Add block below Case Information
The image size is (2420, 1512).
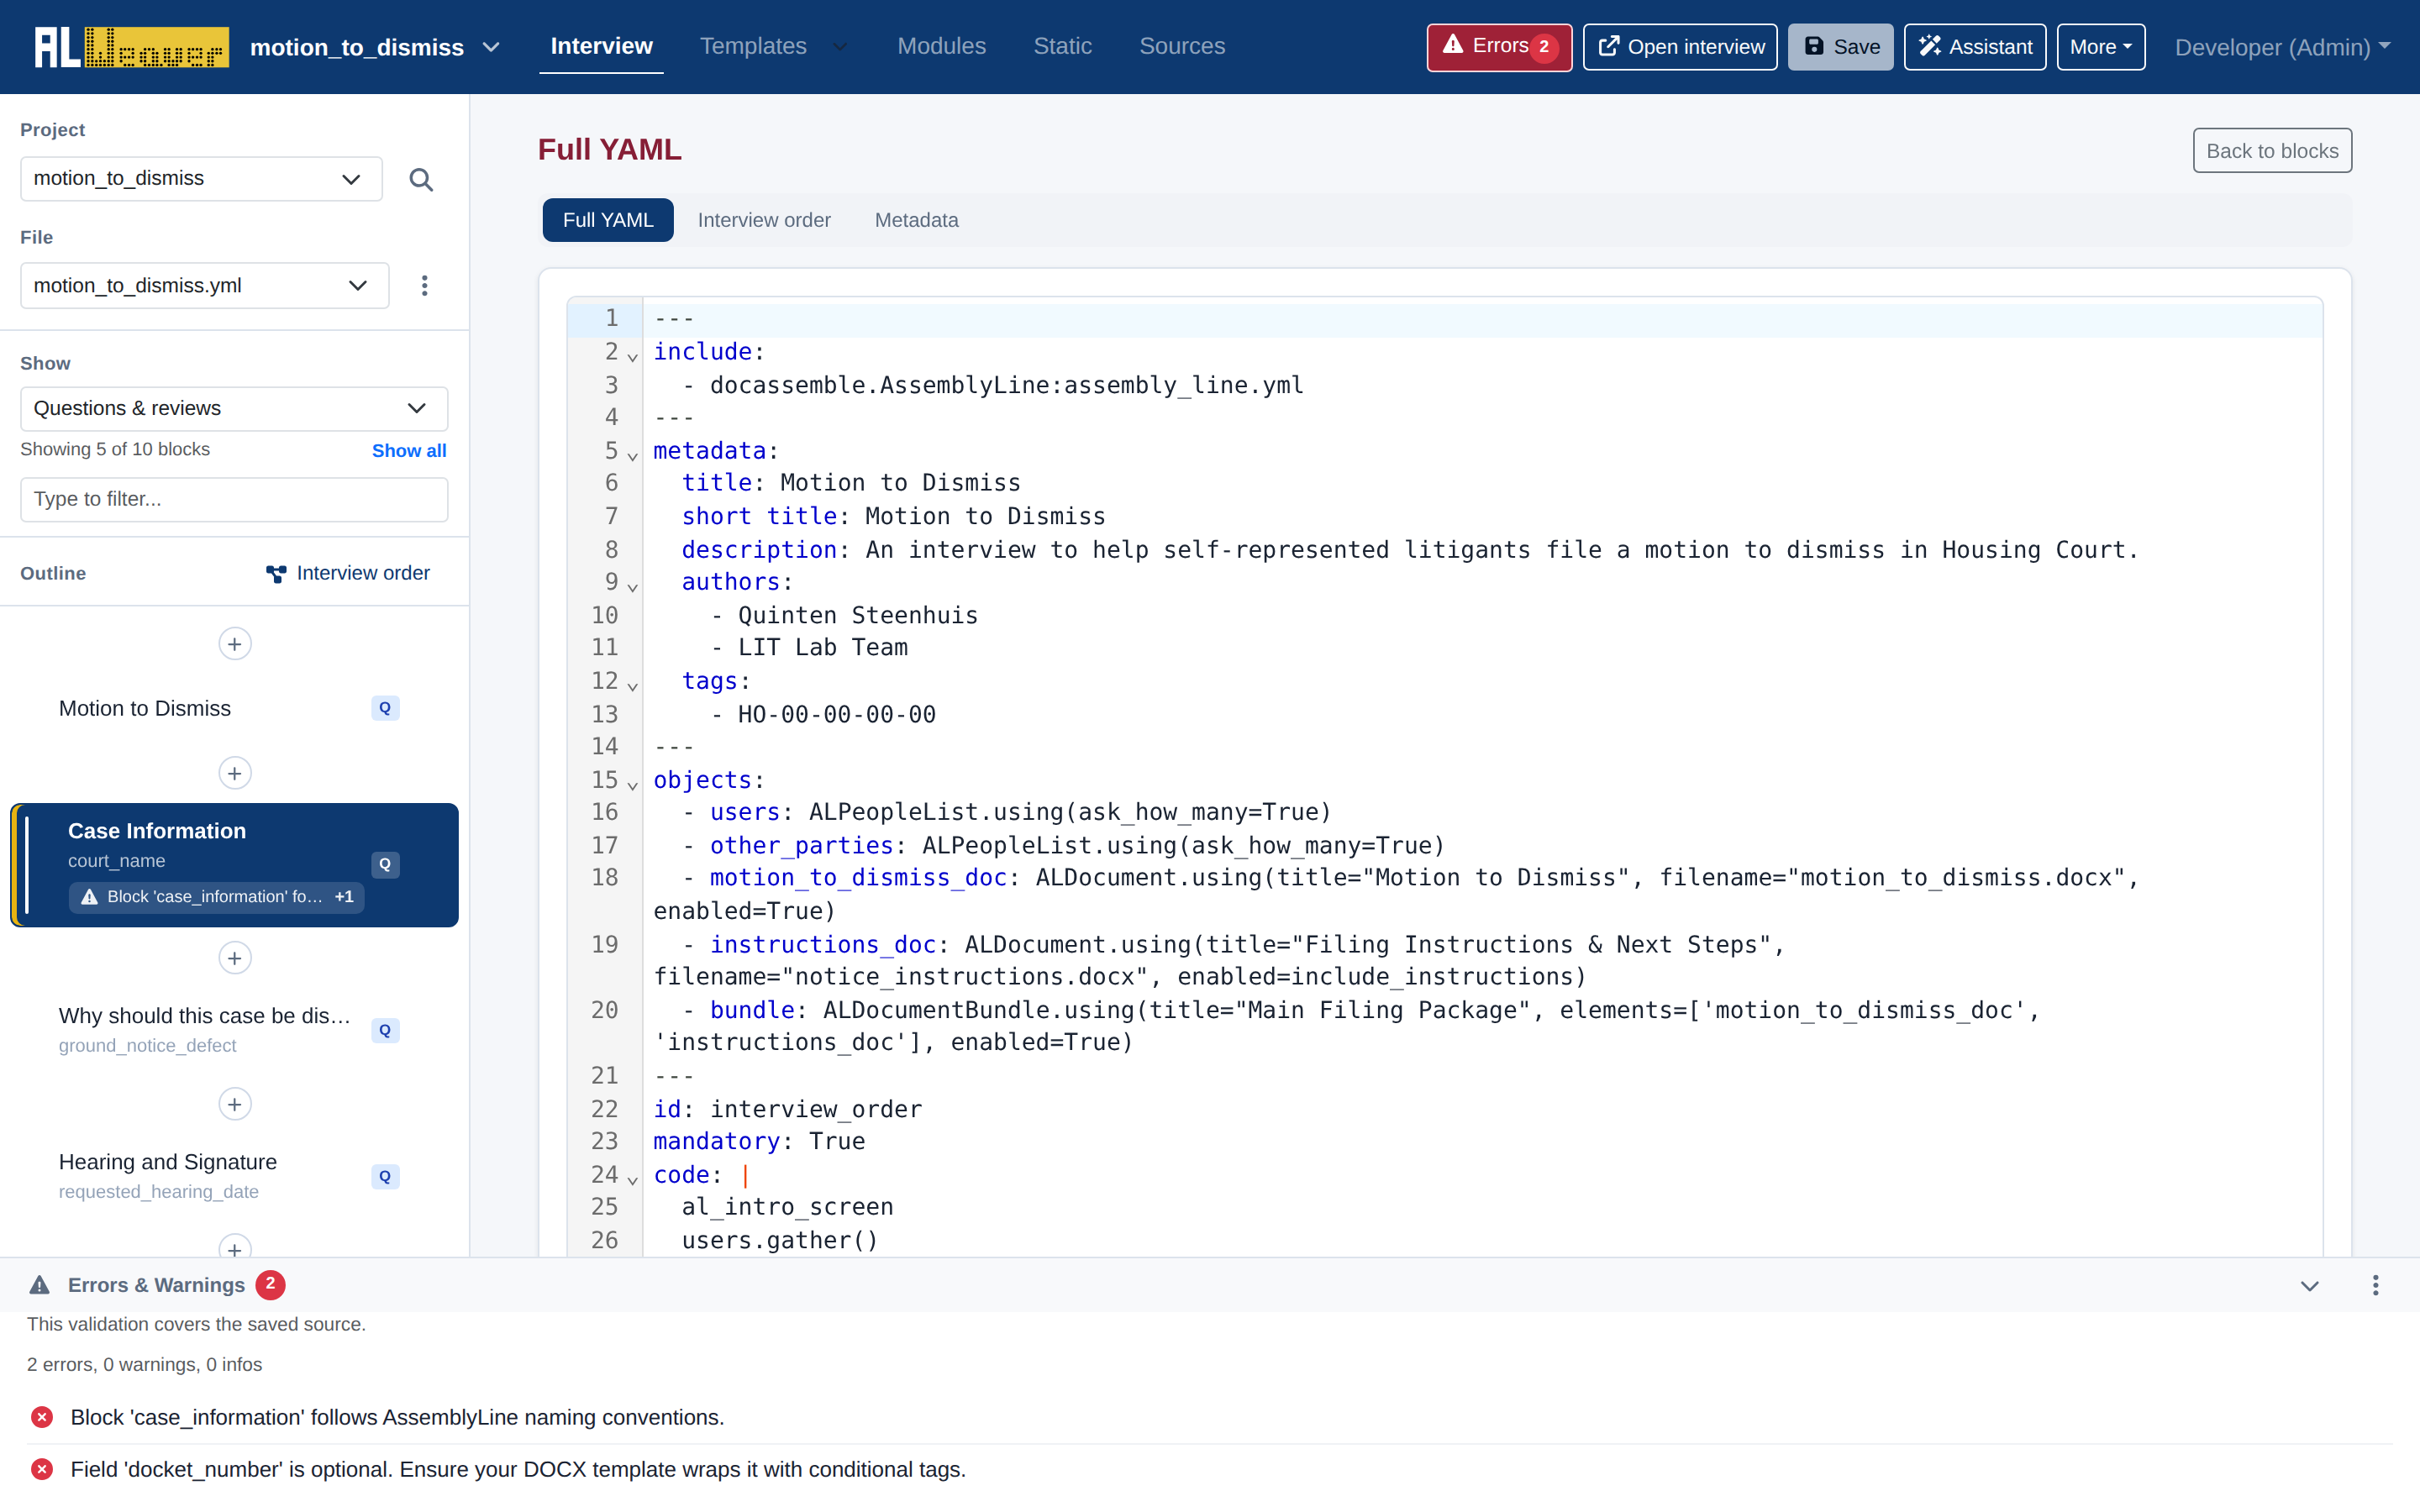click(x=235, y=958)
